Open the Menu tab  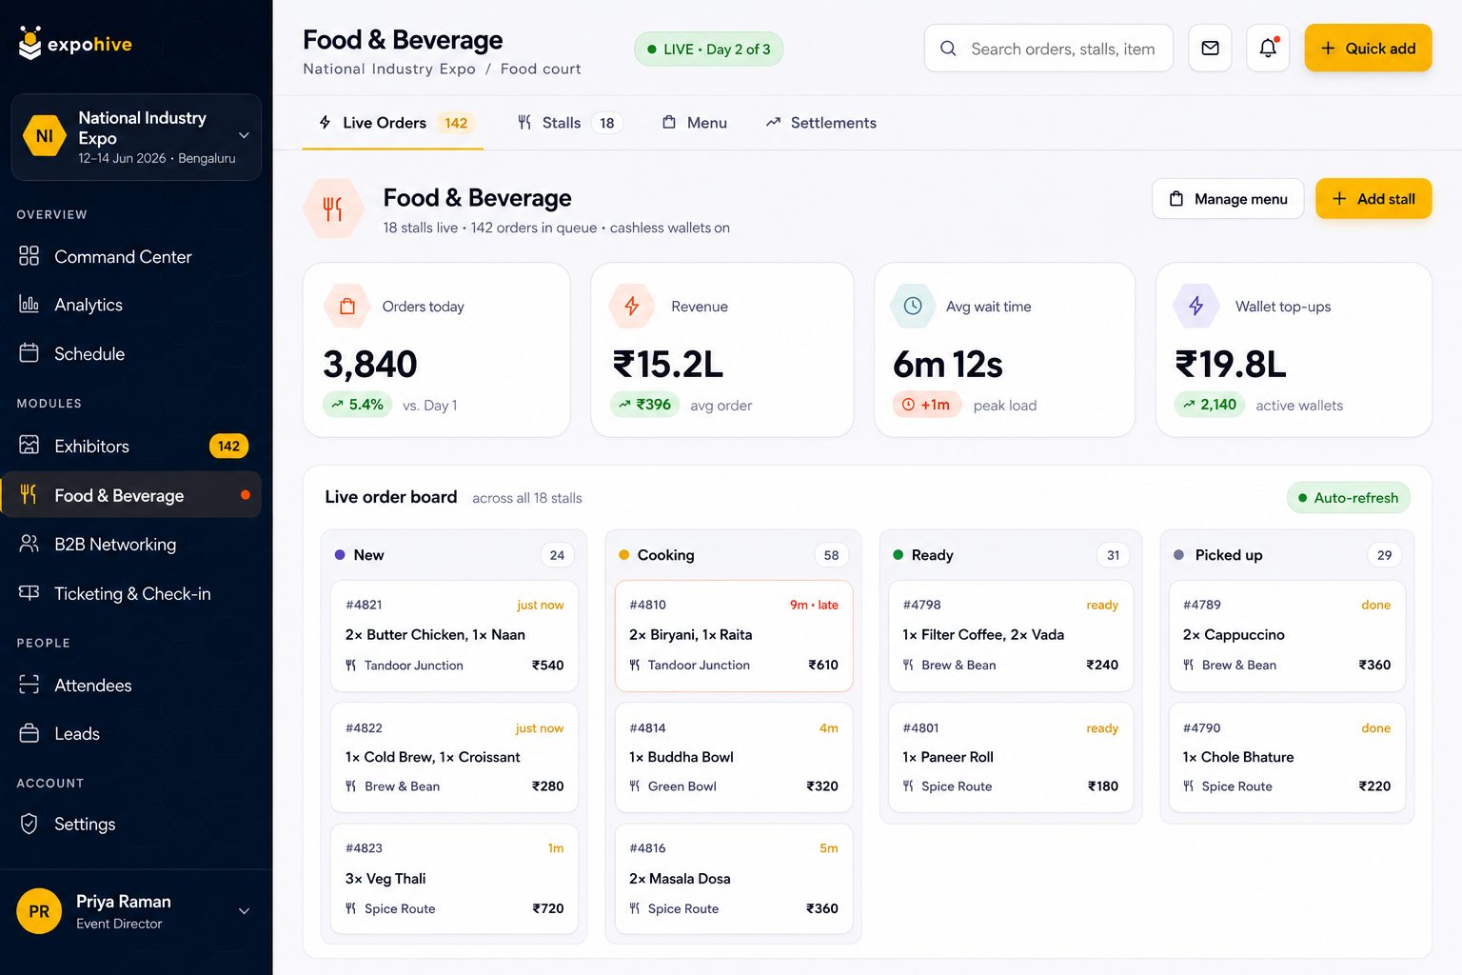click(x=695, y=123)
